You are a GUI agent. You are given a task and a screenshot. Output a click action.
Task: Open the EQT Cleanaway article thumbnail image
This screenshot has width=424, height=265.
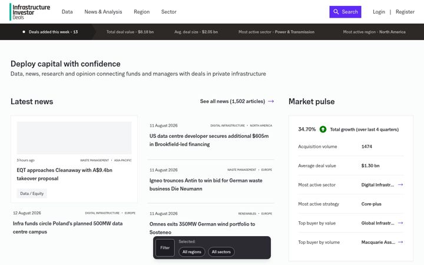coord(74,138)
